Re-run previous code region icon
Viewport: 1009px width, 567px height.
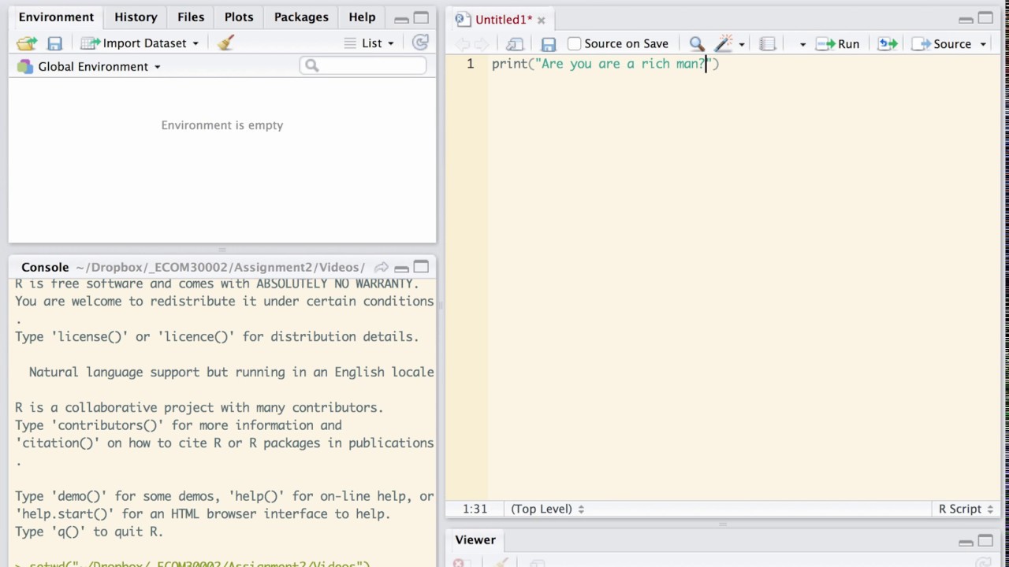click(x=888, y=44)
